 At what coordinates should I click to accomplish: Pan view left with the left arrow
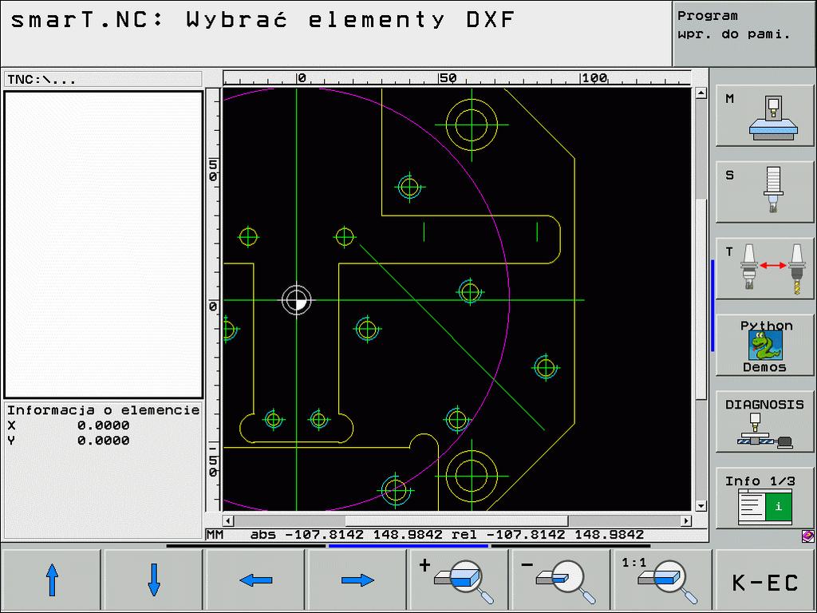256,581
